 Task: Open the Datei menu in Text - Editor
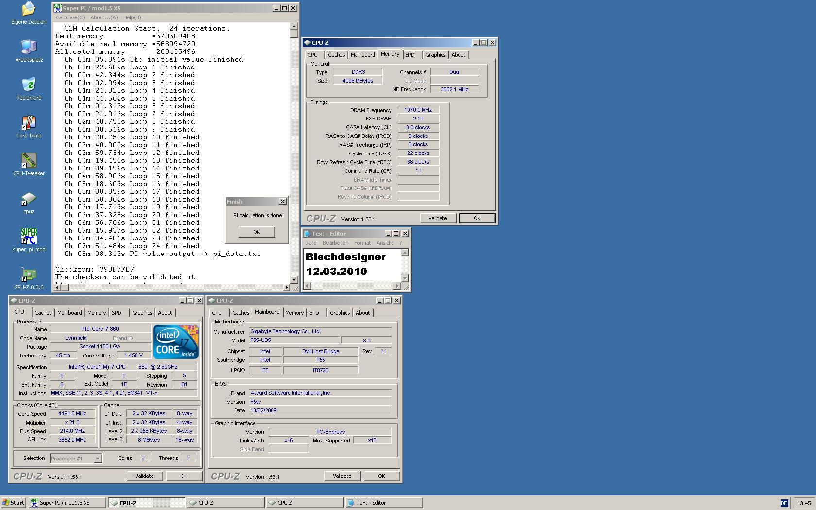[311, 243]
